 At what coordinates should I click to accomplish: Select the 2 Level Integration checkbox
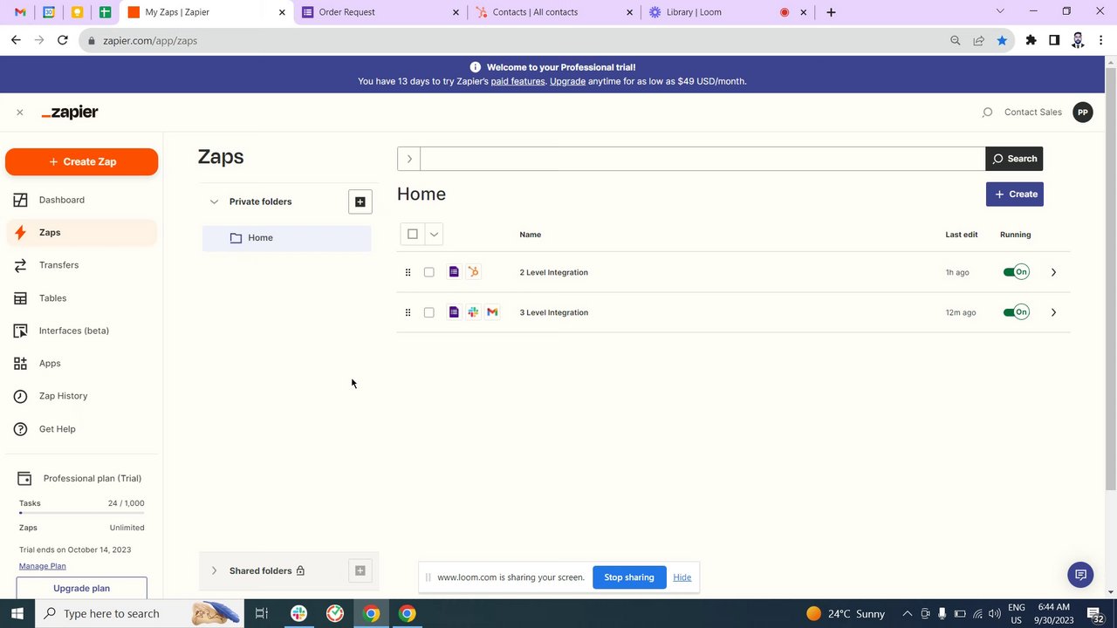[428, 272]
